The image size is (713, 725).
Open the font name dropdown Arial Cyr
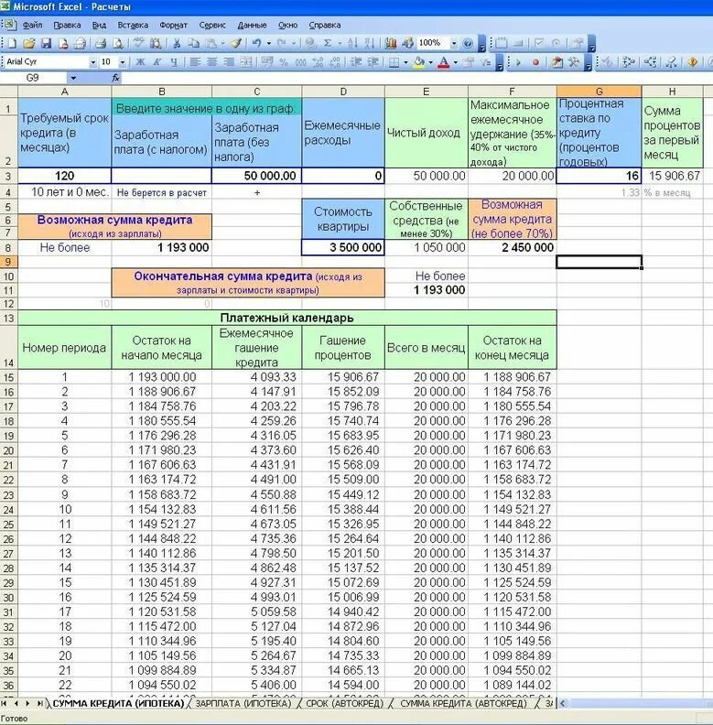click(93, 62)
